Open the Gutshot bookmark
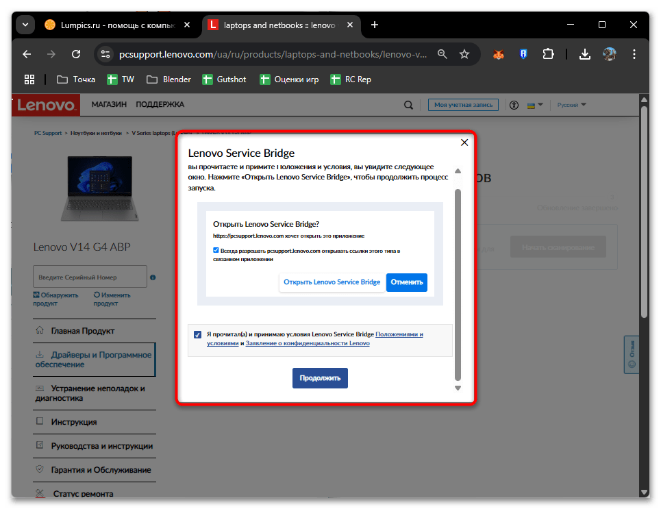Screen dimensions: 661x509 224,79
